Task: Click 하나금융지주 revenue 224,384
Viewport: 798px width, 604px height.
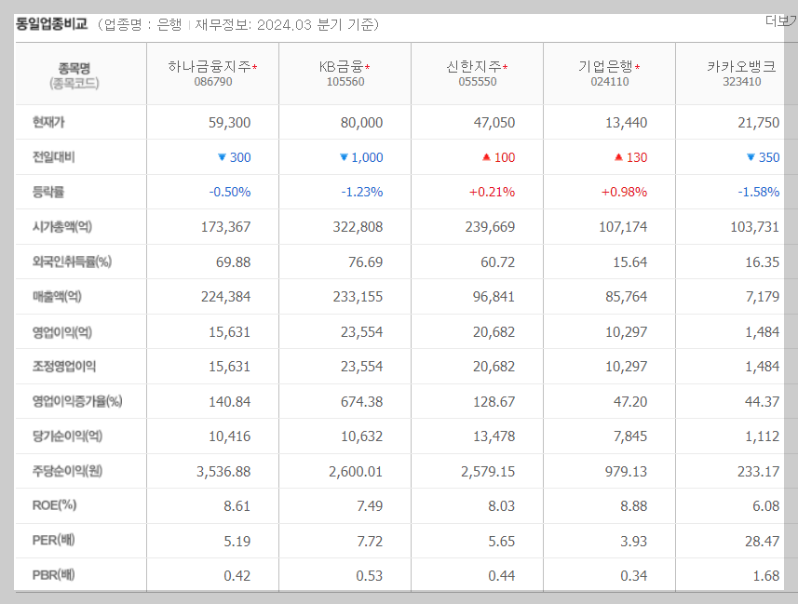Action: point(226,297)
